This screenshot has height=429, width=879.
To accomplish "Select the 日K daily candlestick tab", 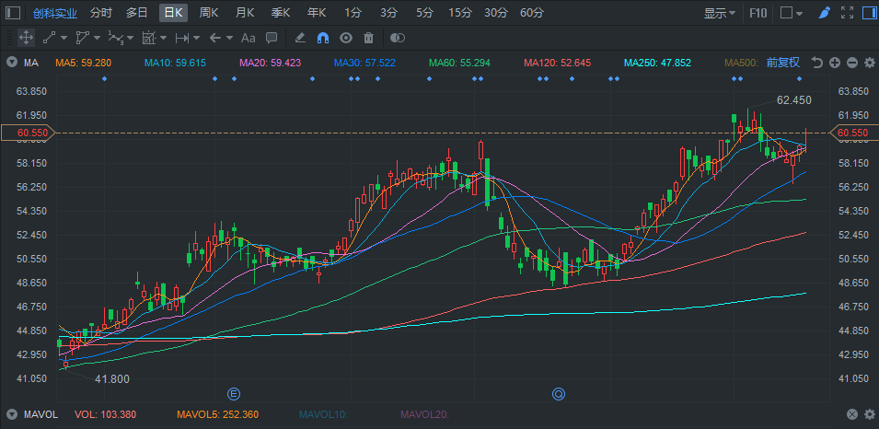I will pyautogui.click(x=173, y=13).
